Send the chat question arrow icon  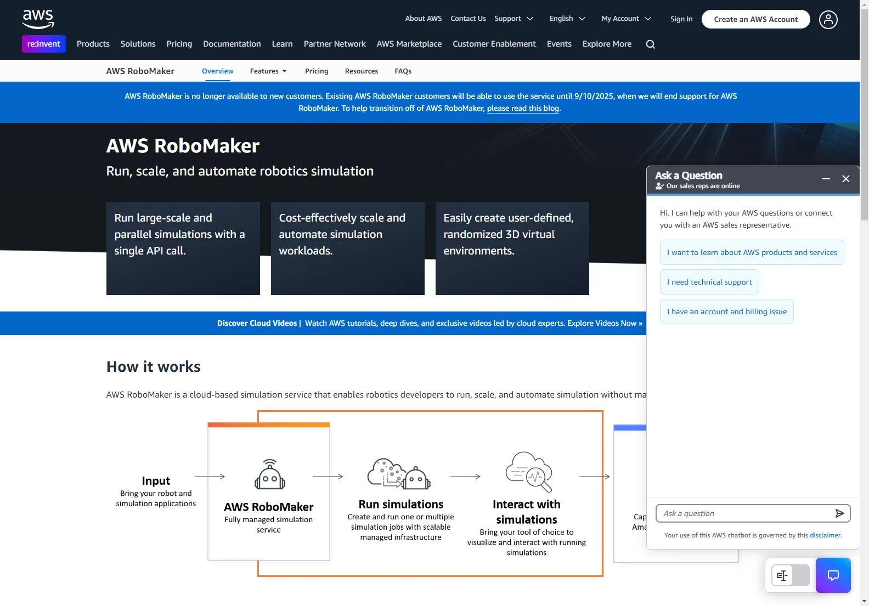[x=839, y=513]
